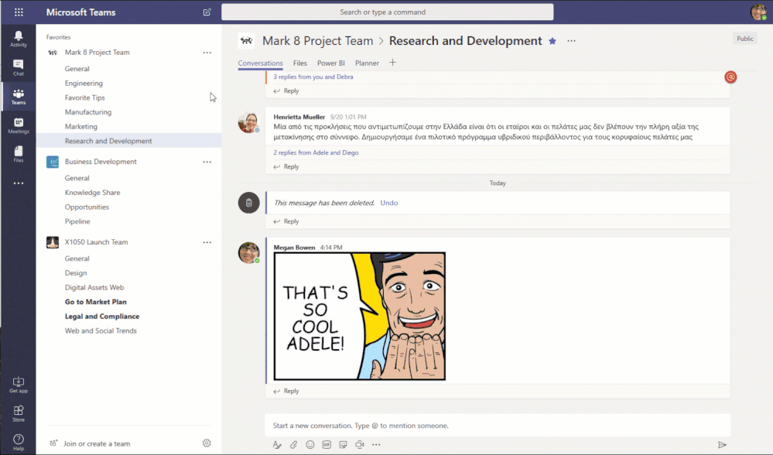Viewport: 773px width, 455px height.
Task: Open the Sticker picker icon
Action: tap(343, 445)
